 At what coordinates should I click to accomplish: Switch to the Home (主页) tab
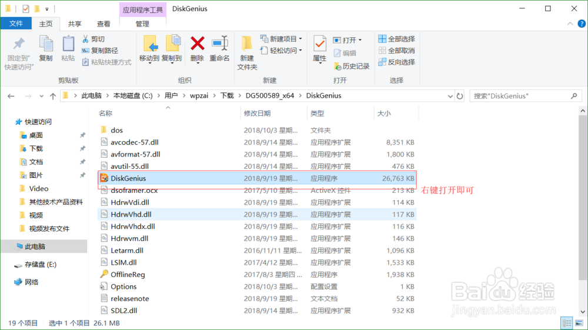click(46, 24)
